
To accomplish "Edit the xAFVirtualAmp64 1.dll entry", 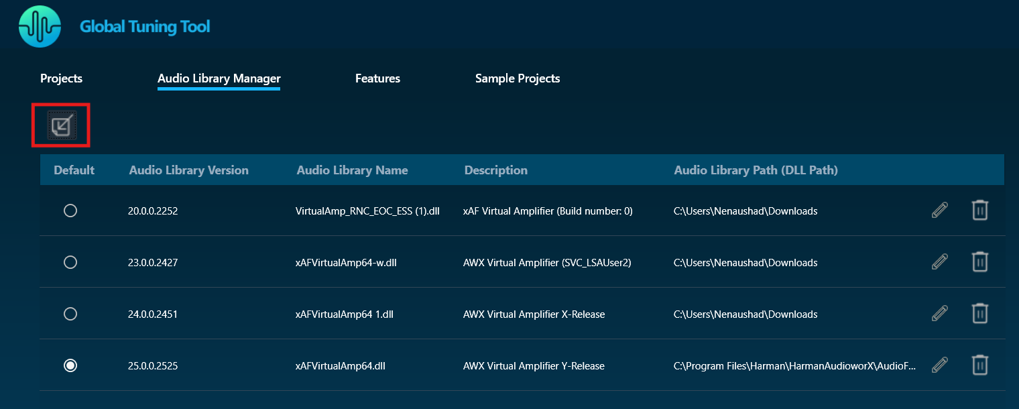I will pyautogui.click(x=940, y=314).
